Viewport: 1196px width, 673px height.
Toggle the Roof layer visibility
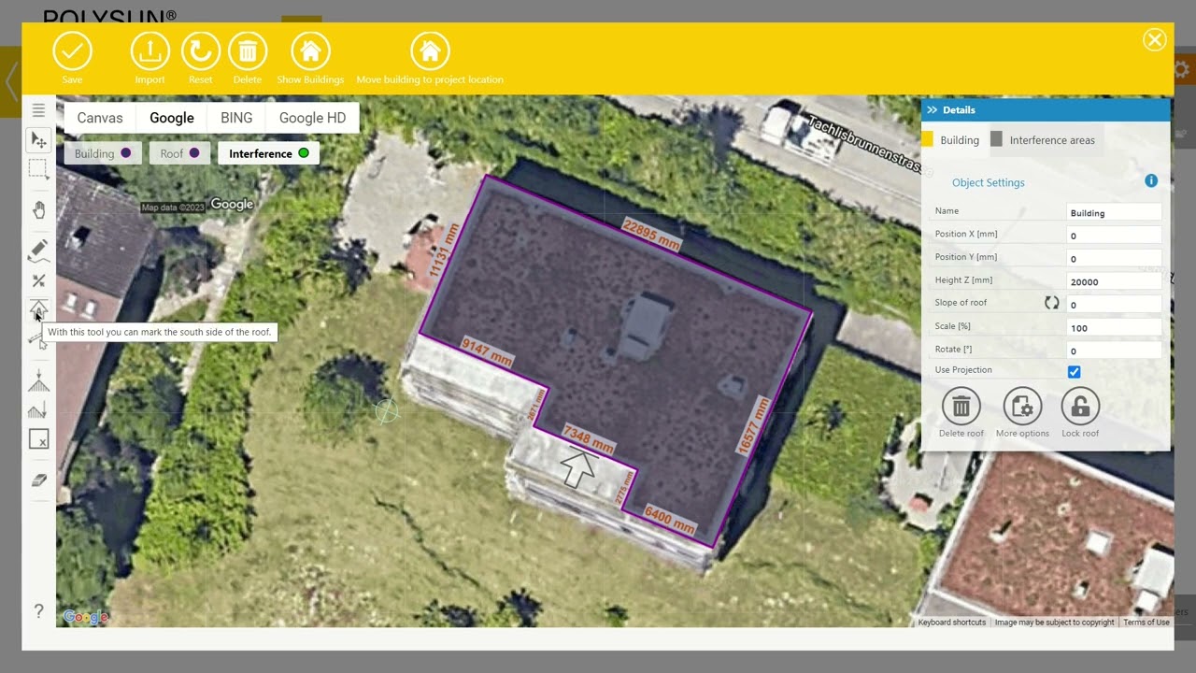point(179,153)
